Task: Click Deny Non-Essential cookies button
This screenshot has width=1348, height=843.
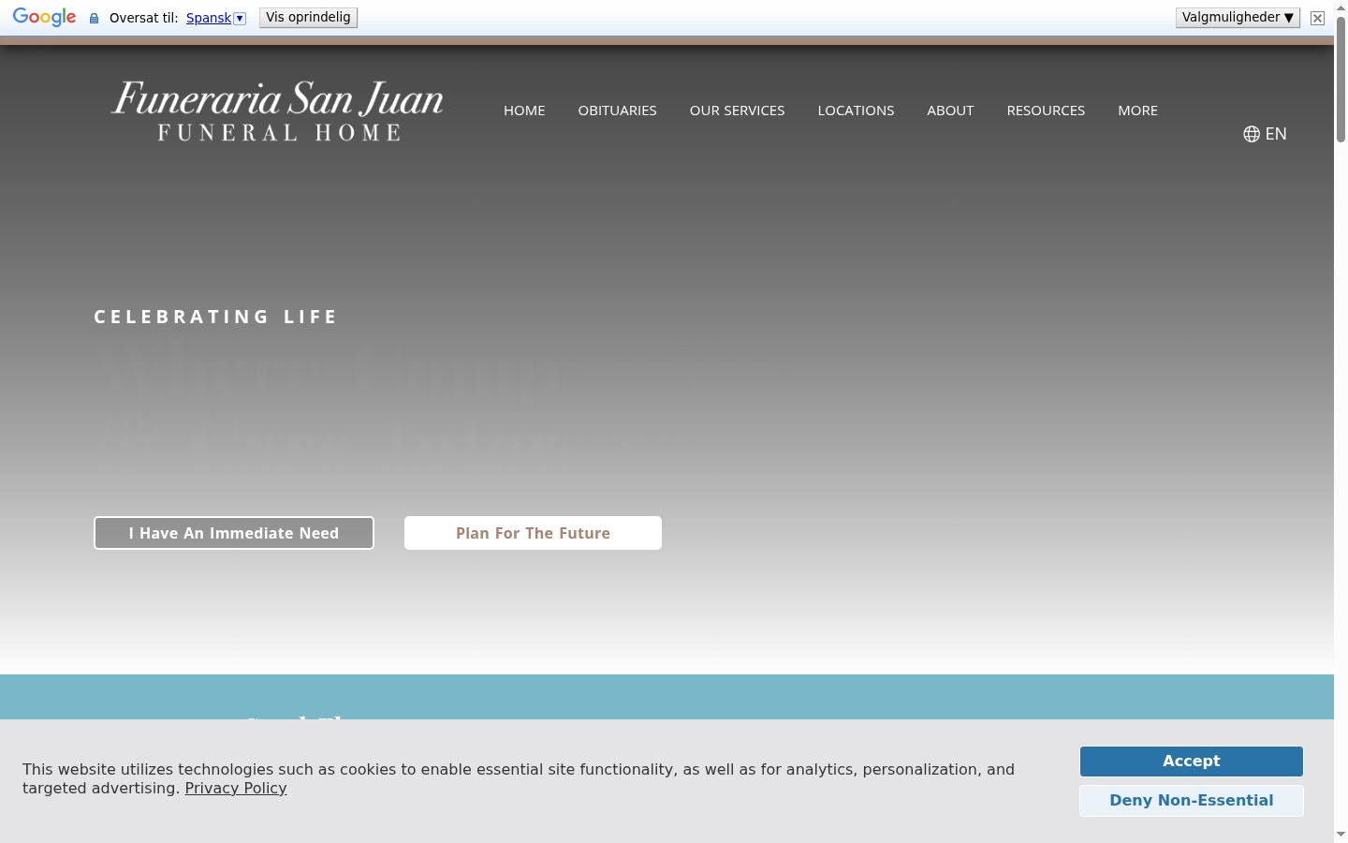Action: [x=1191, y=801]
